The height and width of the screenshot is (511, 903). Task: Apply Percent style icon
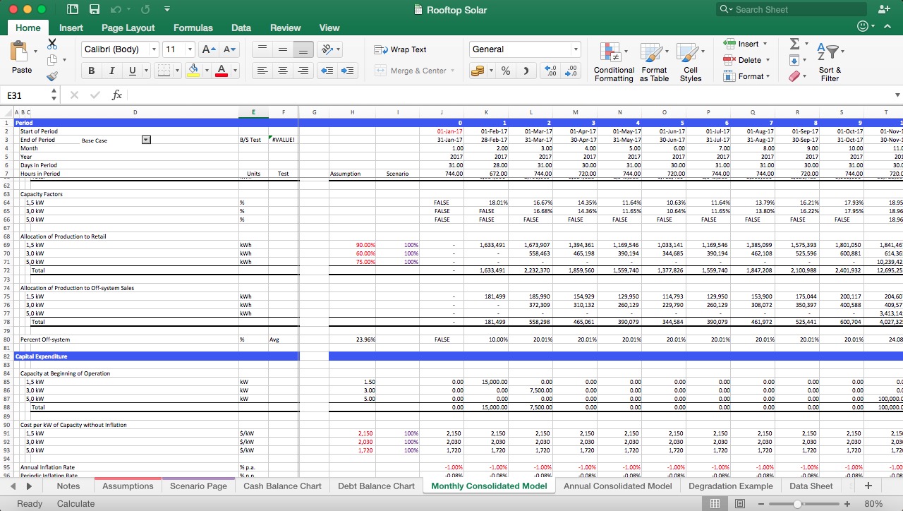[x=506, y=71]
